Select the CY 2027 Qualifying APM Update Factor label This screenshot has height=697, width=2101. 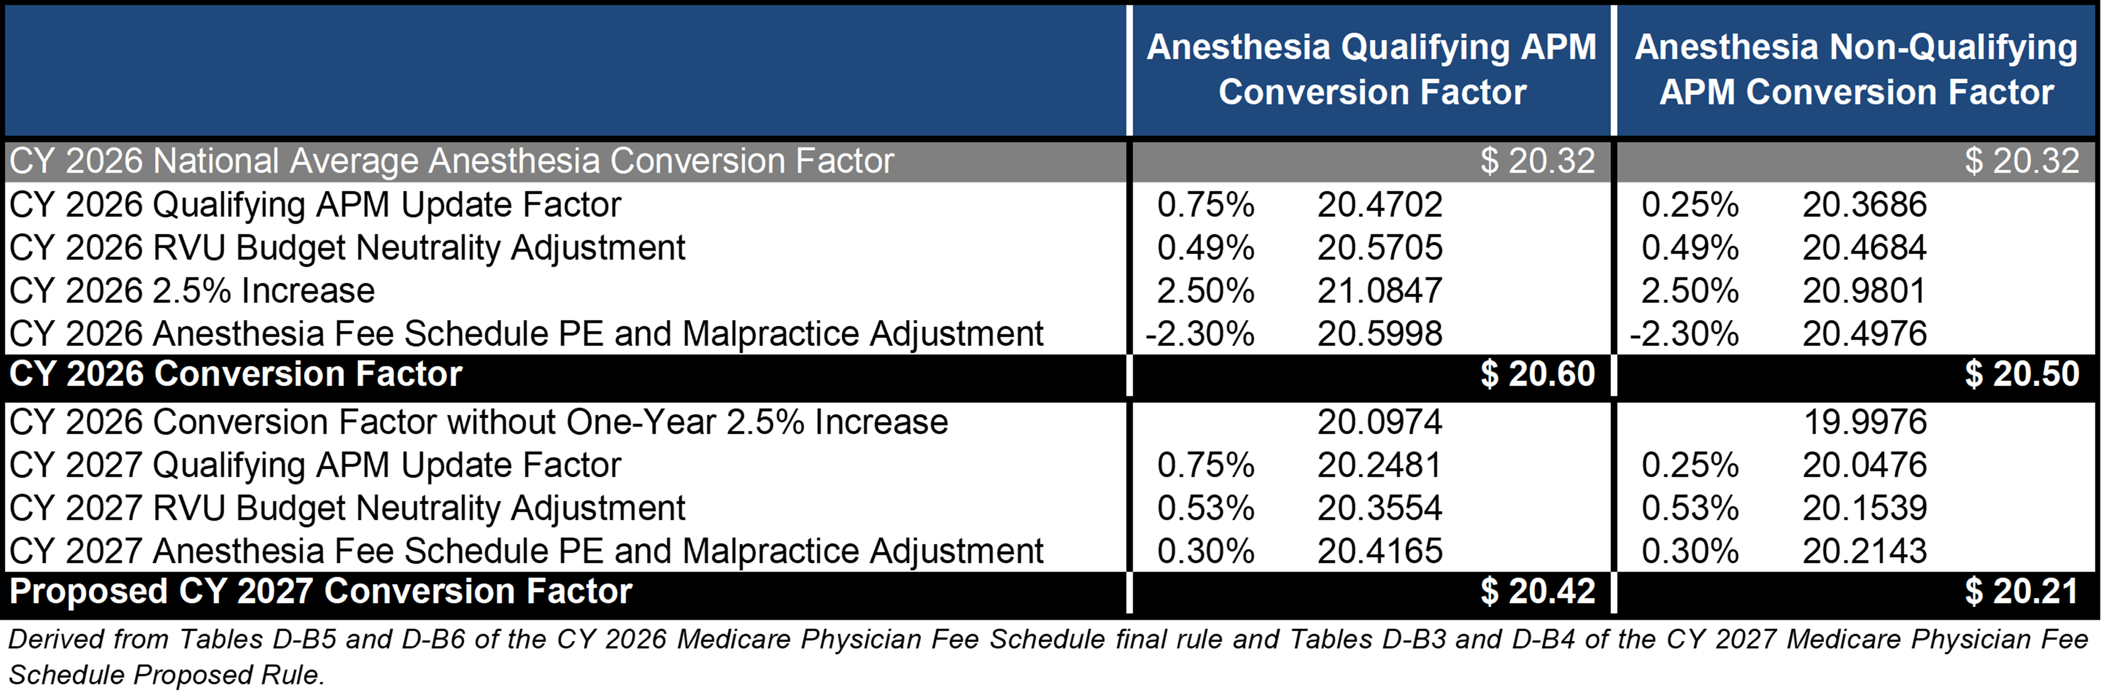[315, 465]
